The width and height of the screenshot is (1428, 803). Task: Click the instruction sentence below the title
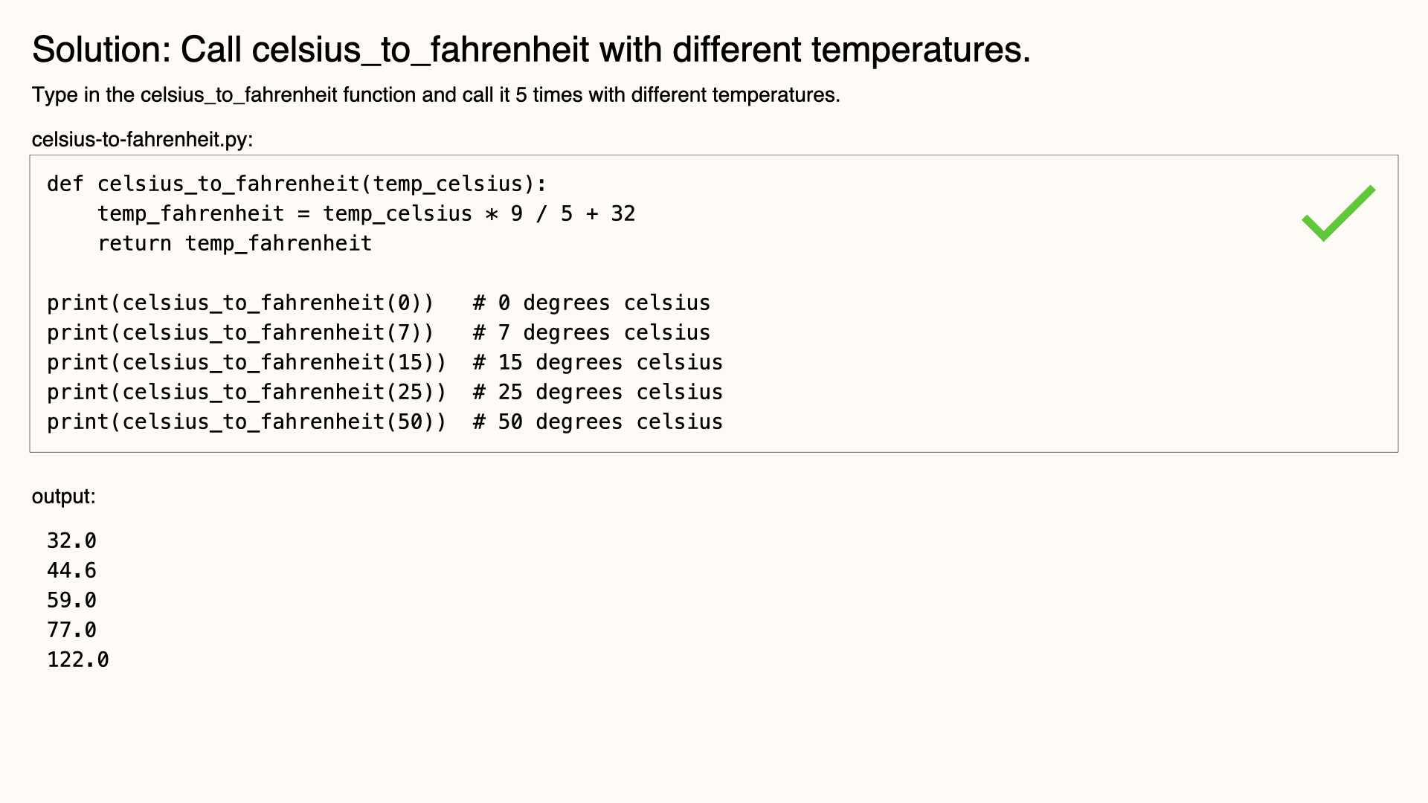coord(436,95)
